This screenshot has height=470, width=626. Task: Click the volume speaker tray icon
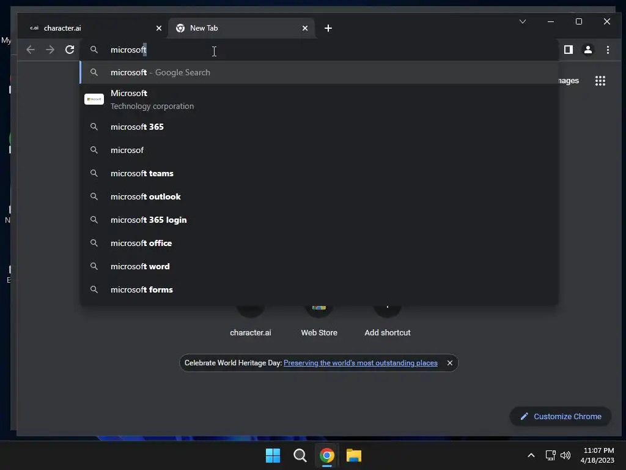[565, 455]
